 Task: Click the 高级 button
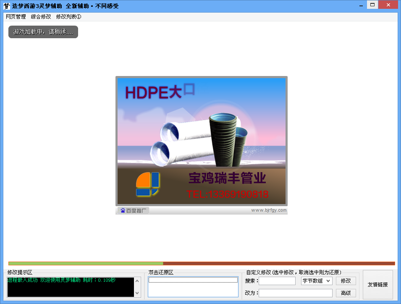tap(346, 293)
